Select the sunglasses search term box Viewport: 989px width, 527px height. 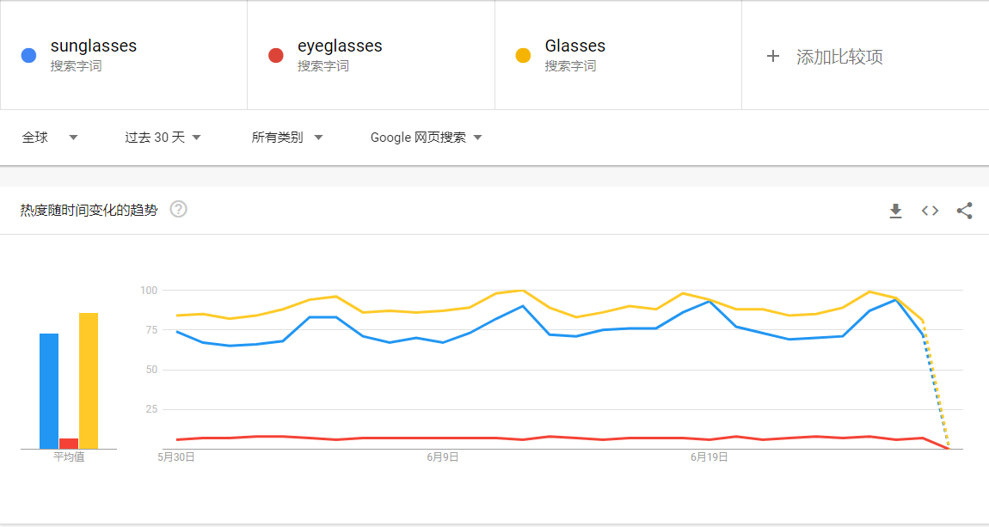click(x=124, y=55)
